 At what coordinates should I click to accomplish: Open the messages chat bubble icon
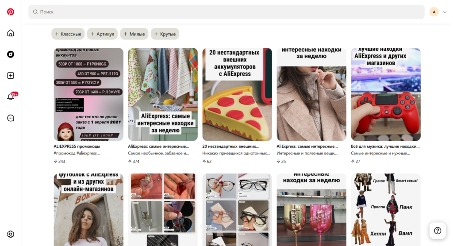pyautogui.click(x=11, y=118)
